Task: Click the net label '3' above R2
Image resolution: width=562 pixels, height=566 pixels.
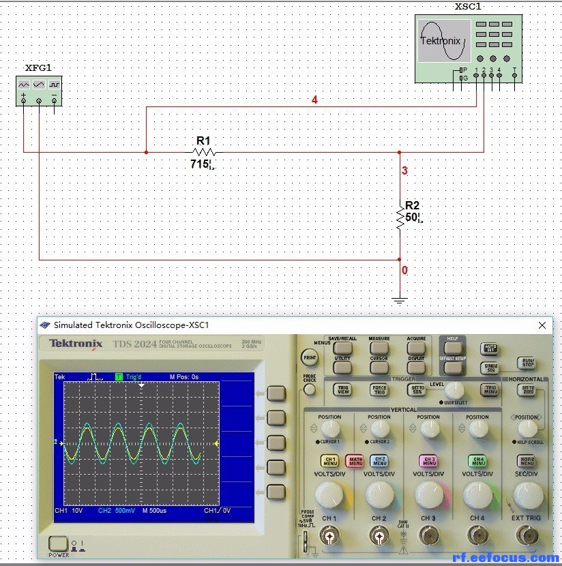Action: tap(404, 170)
